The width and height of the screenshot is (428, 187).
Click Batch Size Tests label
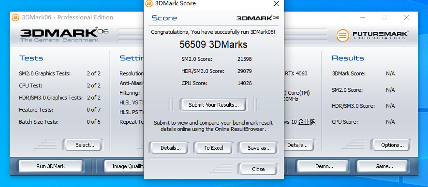[38, 122]
